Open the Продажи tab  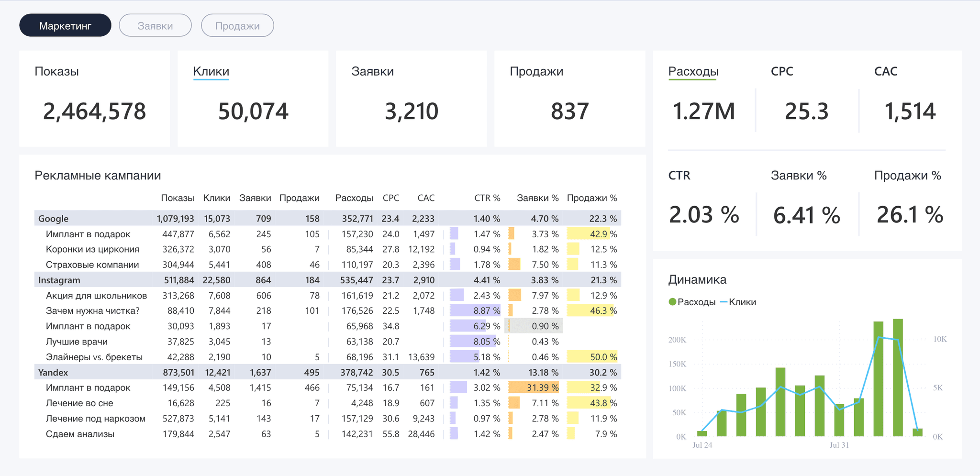(x=237, y=25)
